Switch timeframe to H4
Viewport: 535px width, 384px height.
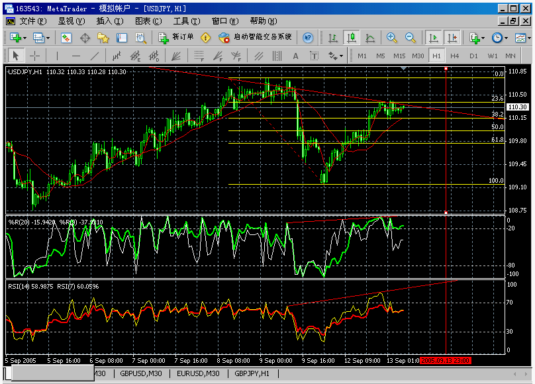tap(455, 56)
